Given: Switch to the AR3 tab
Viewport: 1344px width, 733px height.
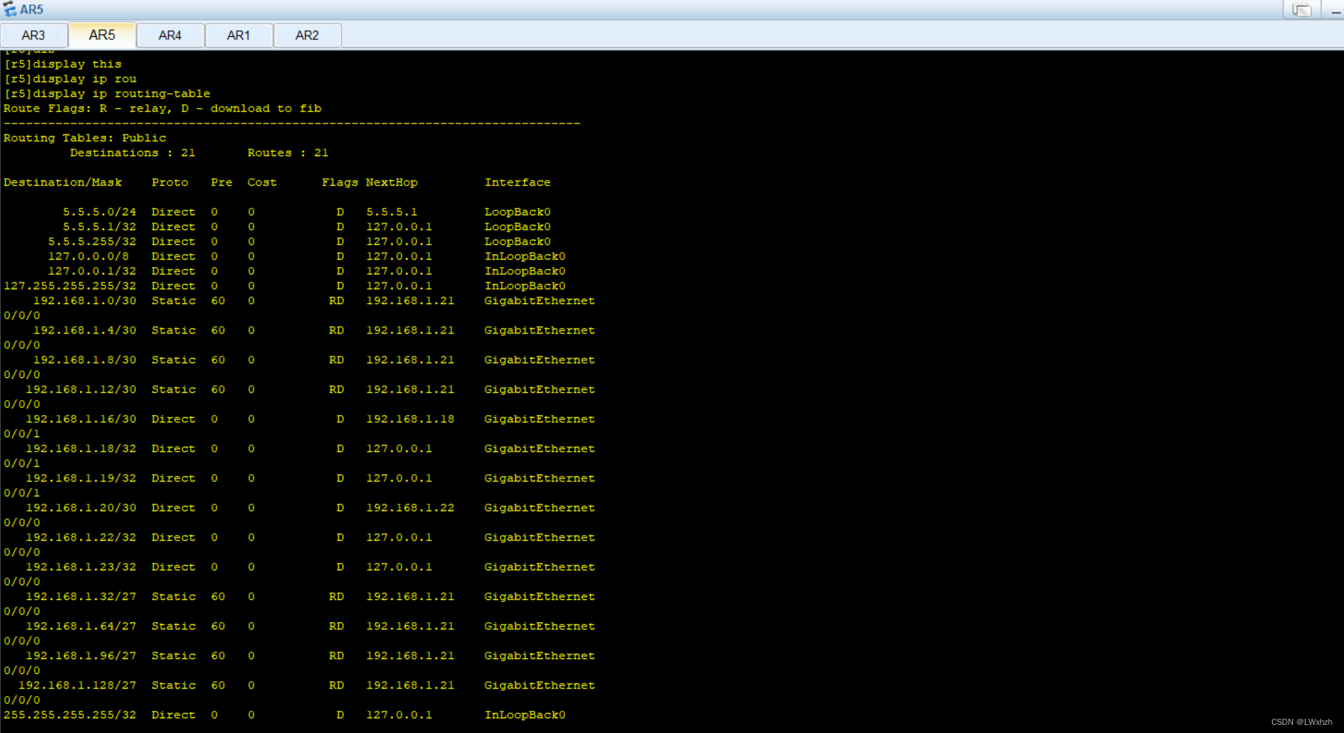Looking at the screenshot, I should [33, 36].
